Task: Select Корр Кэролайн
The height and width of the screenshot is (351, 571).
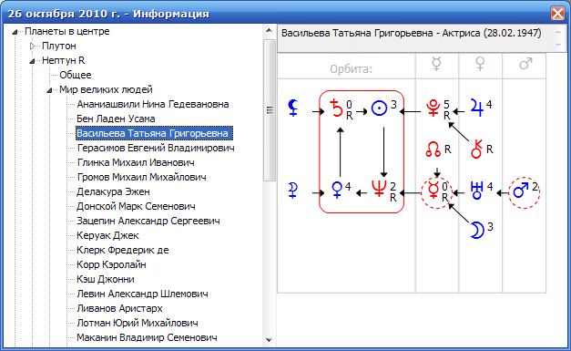Action: point(111,264)
